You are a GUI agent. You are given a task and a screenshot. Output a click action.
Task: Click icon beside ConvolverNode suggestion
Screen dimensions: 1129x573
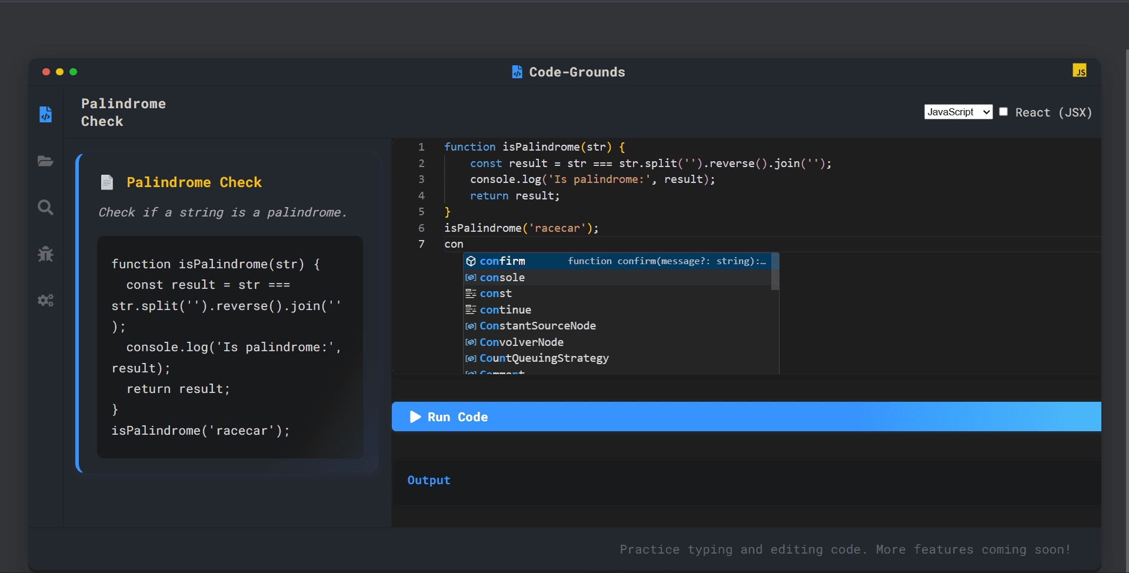(x=471, y=342)
